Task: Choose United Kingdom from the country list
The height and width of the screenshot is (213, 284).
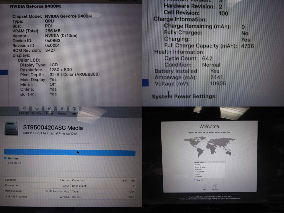Action: (x=210, y=167)
